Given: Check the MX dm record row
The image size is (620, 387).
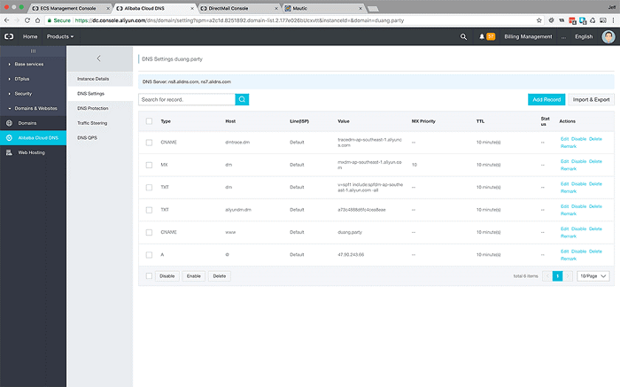Looking at the screenshot, I should 149,165.
